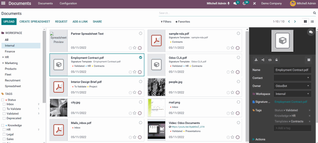Click CREATE SPREADSHEET button
The image size is (318, 143).
coord(35,22)
